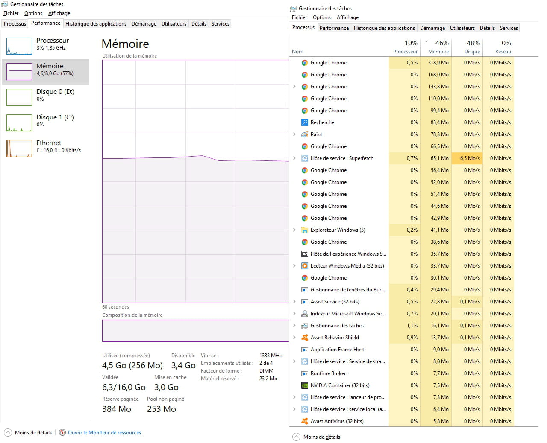
Task: Select the Ethernet graph thumbnail
Action: click(x=19, y=149)
